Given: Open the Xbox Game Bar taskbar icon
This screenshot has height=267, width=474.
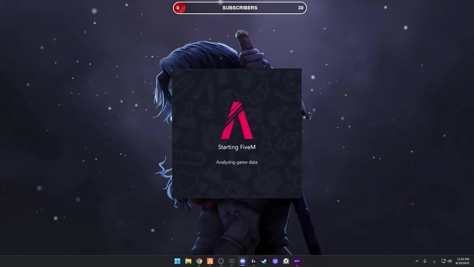Looking at the screenshot, I should tap(232, 261).
